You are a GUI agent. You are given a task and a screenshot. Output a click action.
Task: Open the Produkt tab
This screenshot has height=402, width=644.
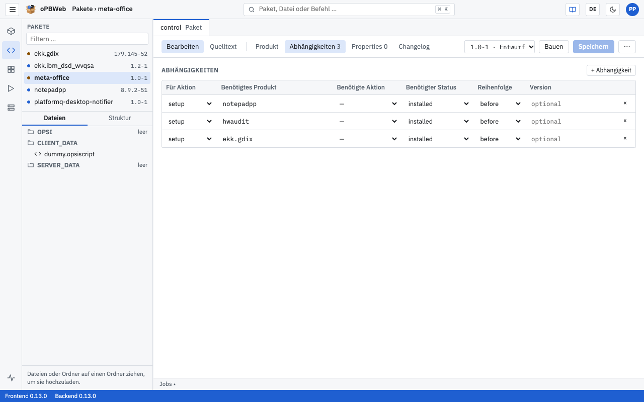point(267,47)
